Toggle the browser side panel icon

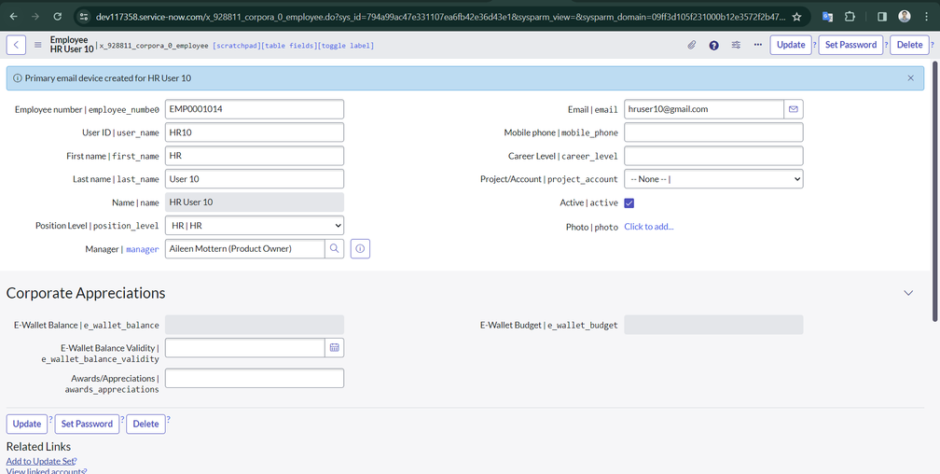[882, 17]
